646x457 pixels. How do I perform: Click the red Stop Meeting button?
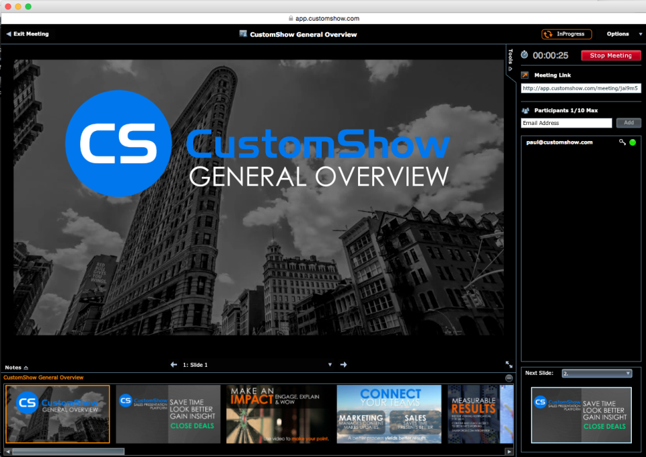click(x=610, y=56)
